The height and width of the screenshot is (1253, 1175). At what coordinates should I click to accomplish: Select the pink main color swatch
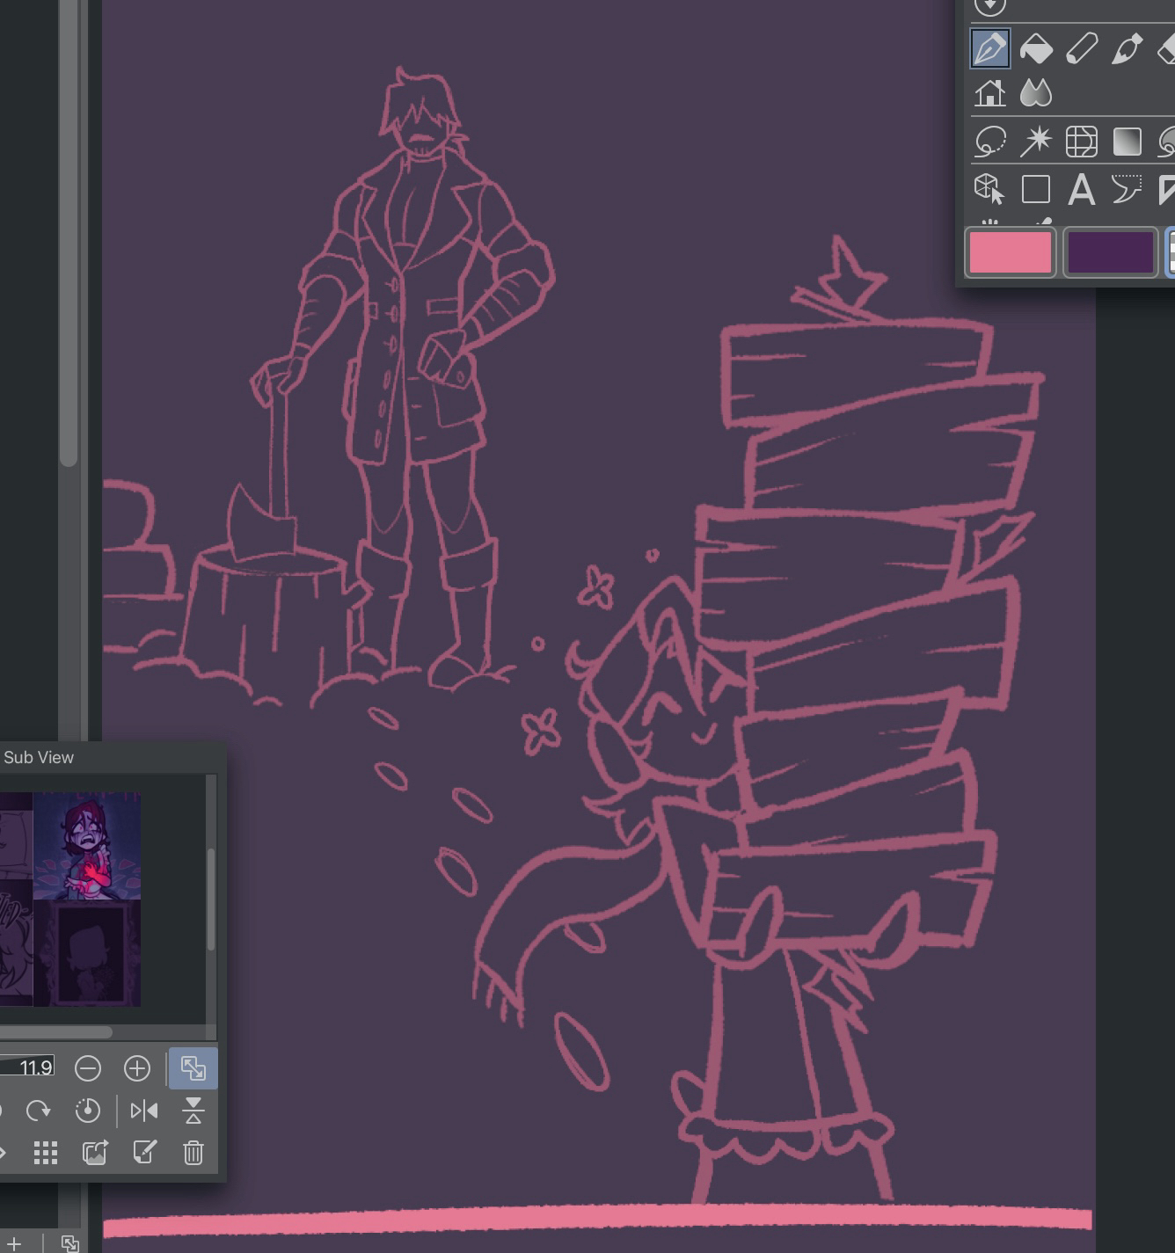1010,252
